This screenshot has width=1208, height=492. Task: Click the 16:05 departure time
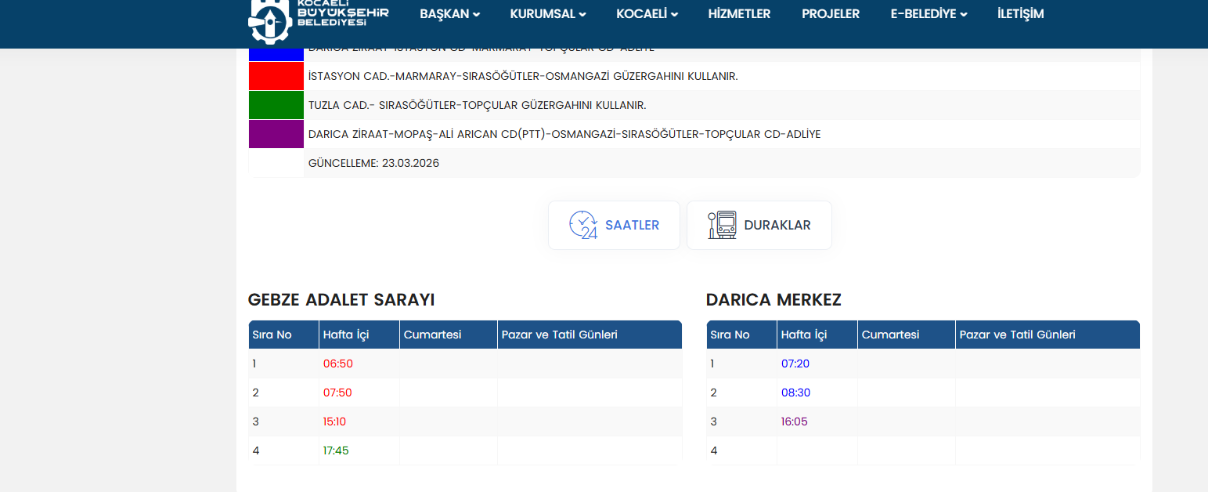794,421
